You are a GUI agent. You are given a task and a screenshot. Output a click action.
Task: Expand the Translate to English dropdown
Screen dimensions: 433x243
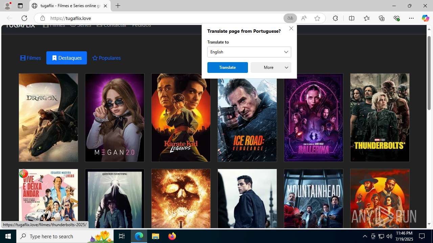[249, 52]
